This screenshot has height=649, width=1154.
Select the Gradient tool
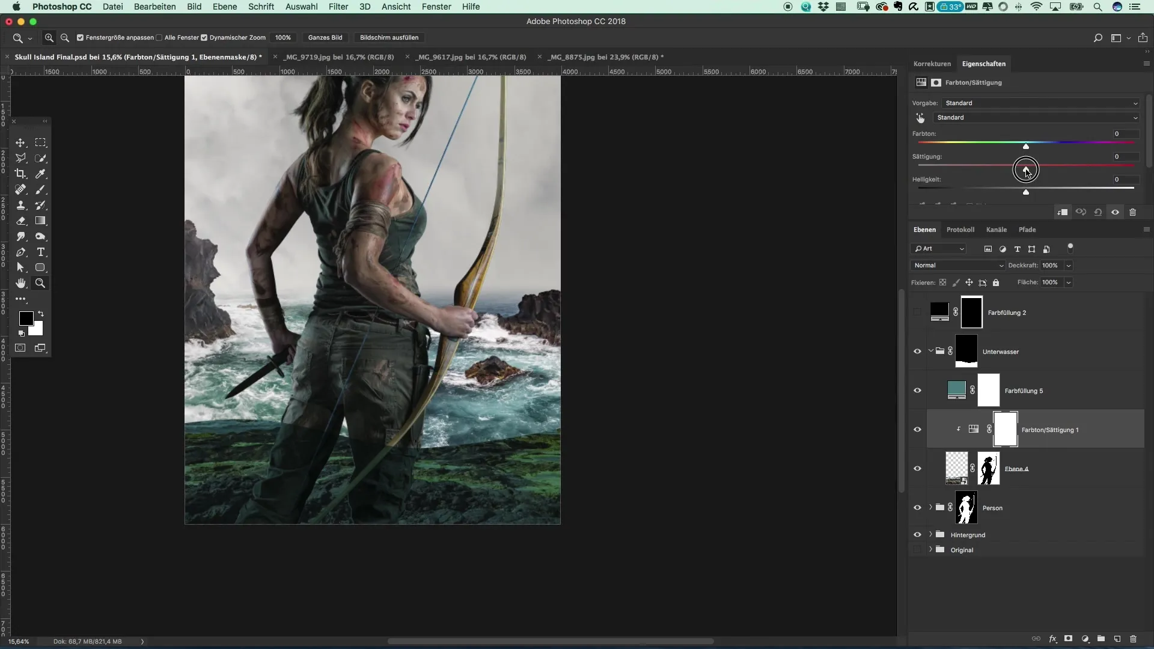coord(40,221)
